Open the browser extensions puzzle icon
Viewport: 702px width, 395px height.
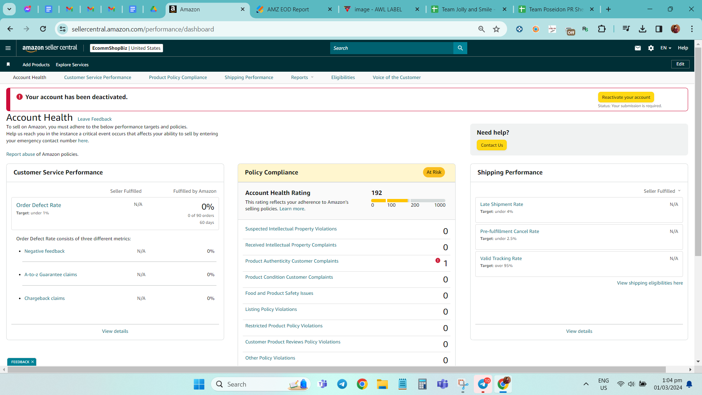(x=601, y=29)
